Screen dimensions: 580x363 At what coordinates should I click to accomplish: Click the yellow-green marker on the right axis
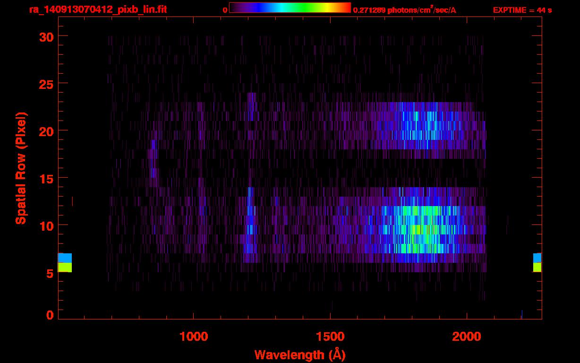pyautogui.click(x=537, y=268)
